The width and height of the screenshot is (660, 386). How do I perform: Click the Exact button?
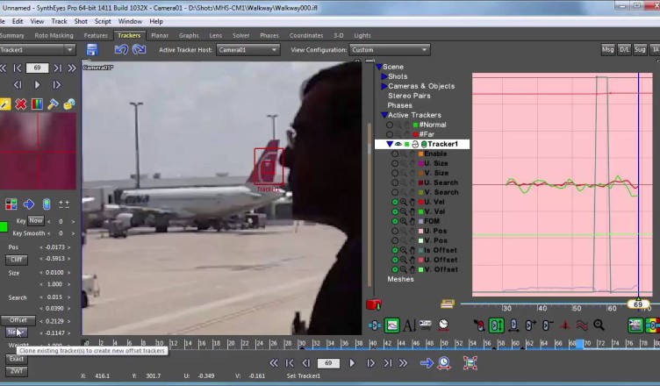17,359
